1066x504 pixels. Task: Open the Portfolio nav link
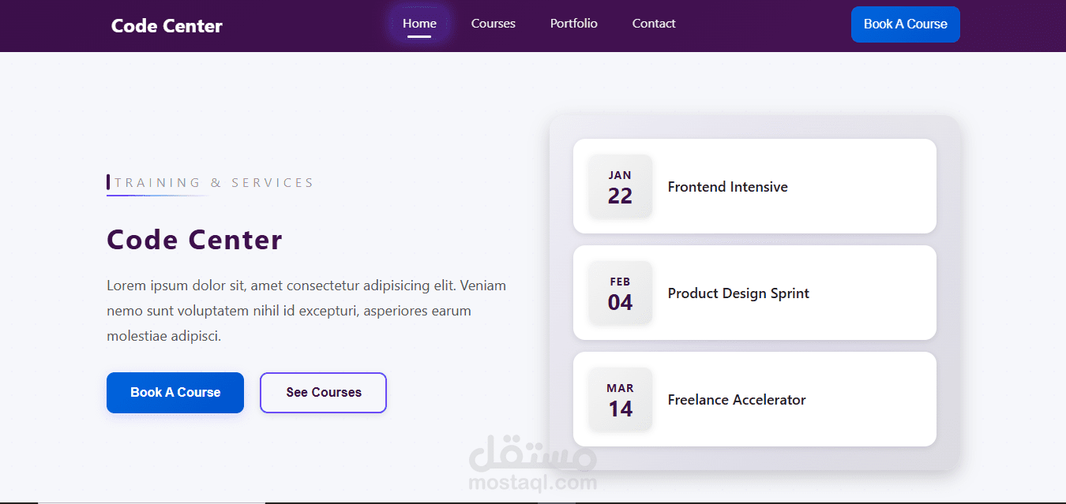tap(574, 24)
